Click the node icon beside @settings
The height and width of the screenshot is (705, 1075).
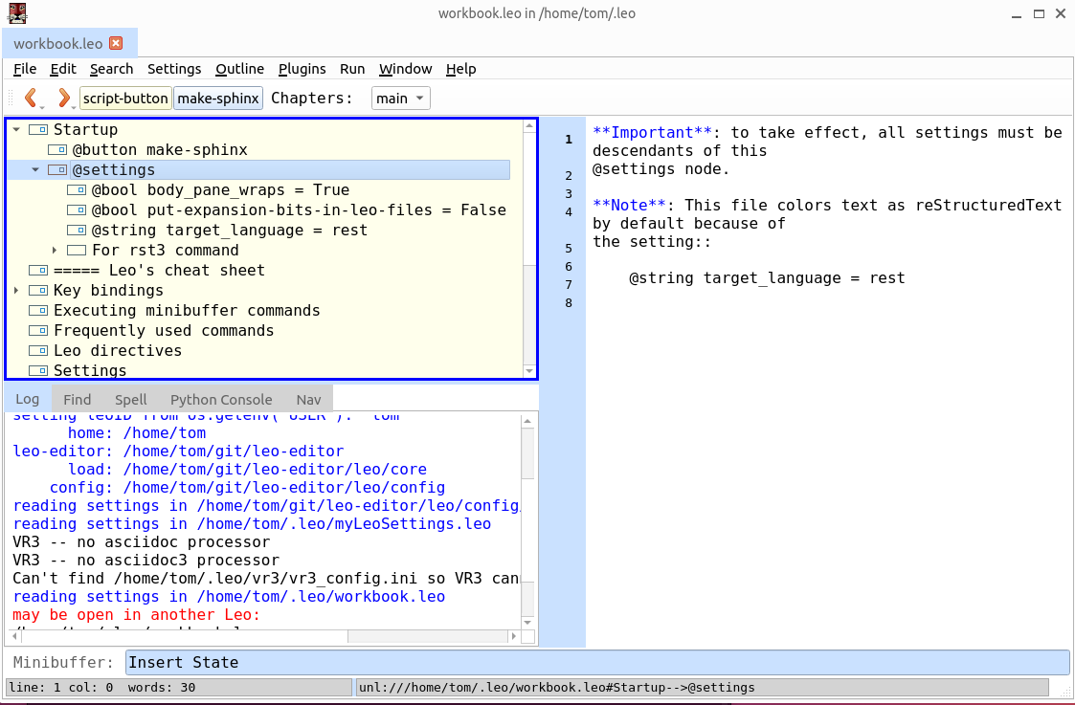pyautogui.click(x=58, y=169)
